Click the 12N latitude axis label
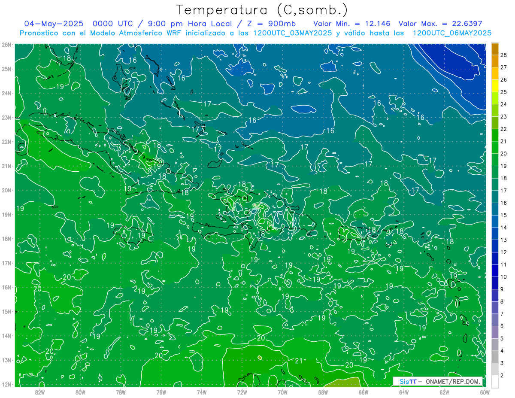Screen dimensions: 515x398 click(x=6, y=384)
